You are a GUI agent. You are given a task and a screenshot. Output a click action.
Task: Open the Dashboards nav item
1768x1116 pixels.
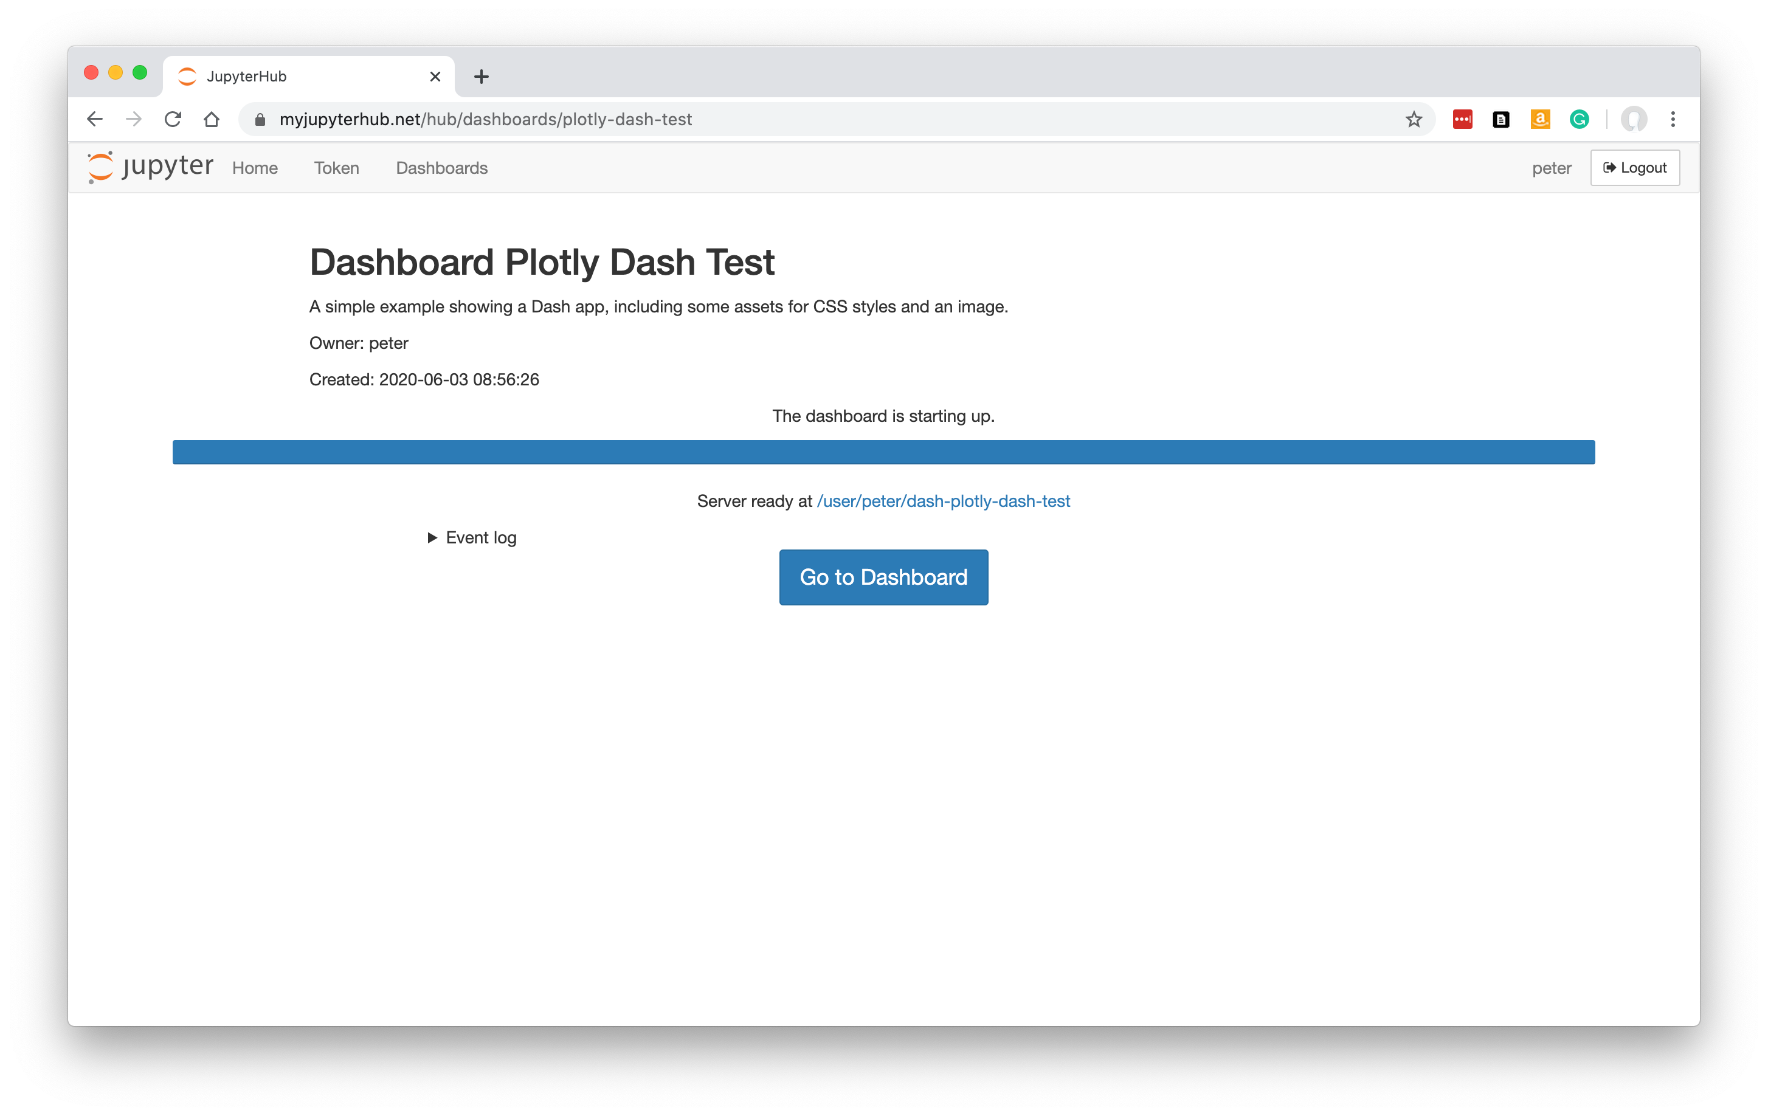pyautogui.click(x=441, y=168)
